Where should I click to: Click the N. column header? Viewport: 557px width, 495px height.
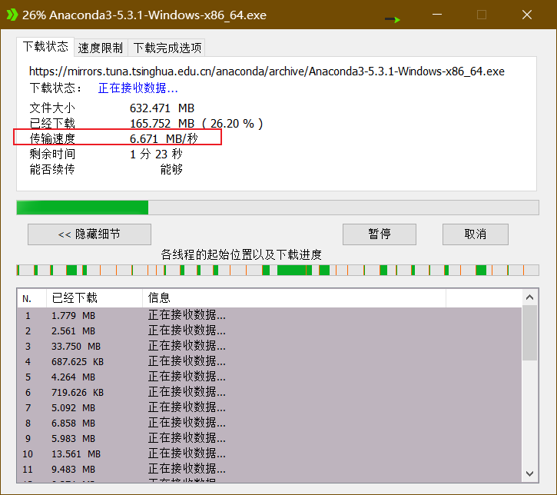[x=31, y=298]
